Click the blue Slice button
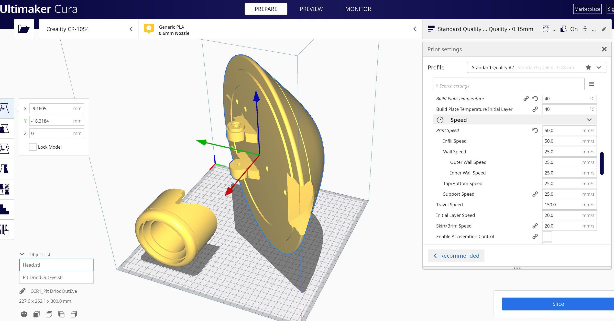This screenshot has height=321, width=614. (558, 304)
